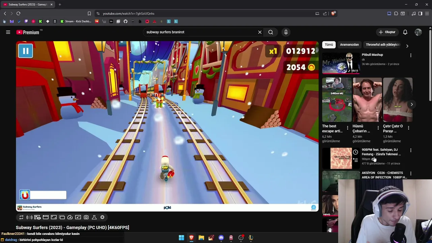Click the Brave browser taskbar icon
This screenshot has width=432, height=243.
191,238
